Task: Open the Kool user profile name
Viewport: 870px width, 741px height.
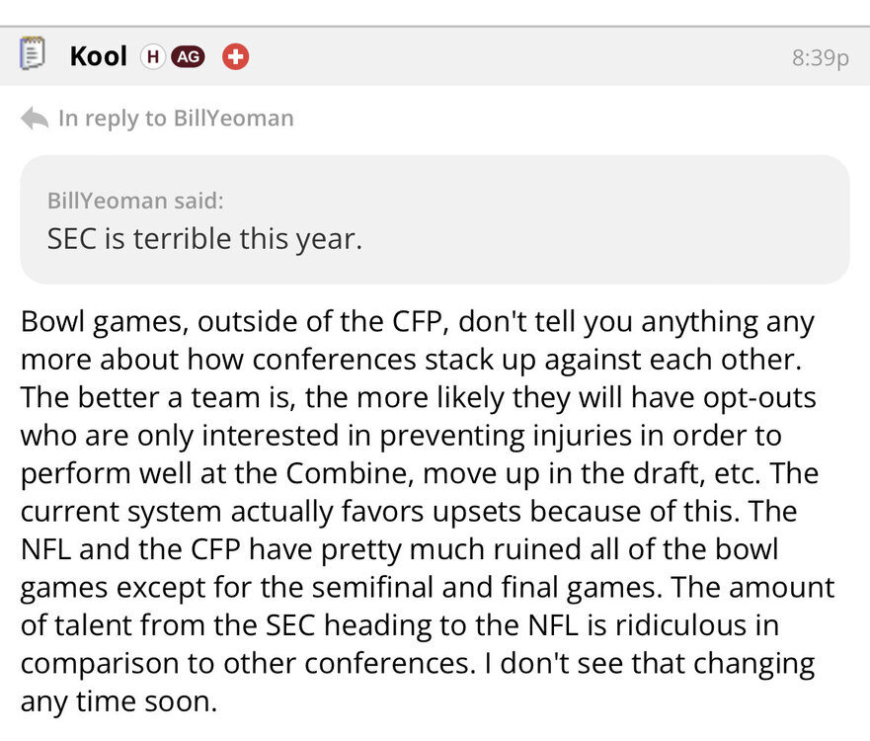Action: [98, 56]
